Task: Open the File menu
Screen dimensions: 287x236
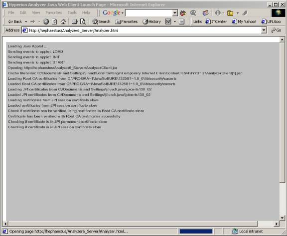Action: coord(11,12)
